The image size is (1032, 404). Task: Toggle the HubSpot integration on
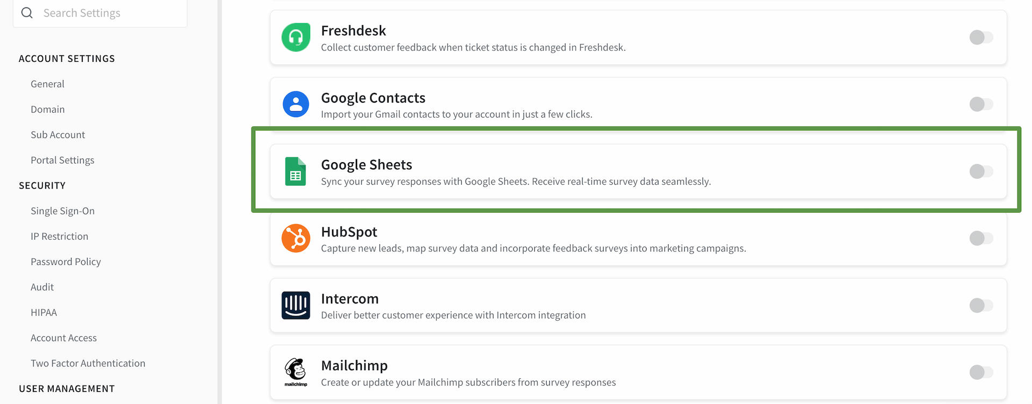(981, 239)
